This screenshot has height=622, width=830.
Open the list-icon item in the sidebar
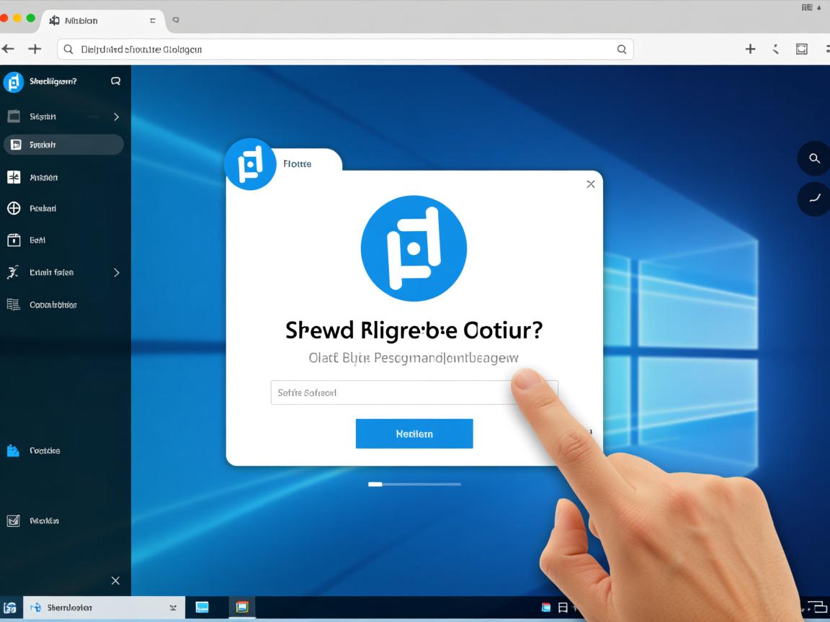pyautogui.click(x=13, y=305)
